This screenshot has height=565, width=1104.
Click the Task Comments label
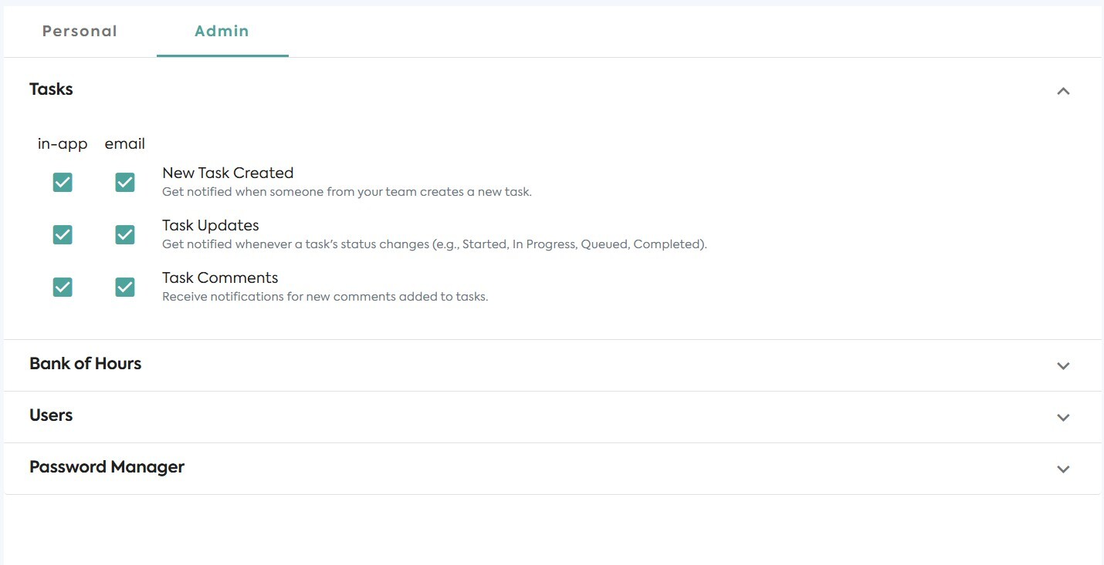tap(220, 278)
